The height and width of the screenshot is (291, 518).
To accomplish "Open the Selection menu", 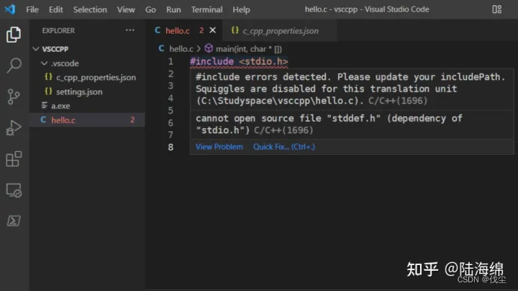I will tap(90, 9).
